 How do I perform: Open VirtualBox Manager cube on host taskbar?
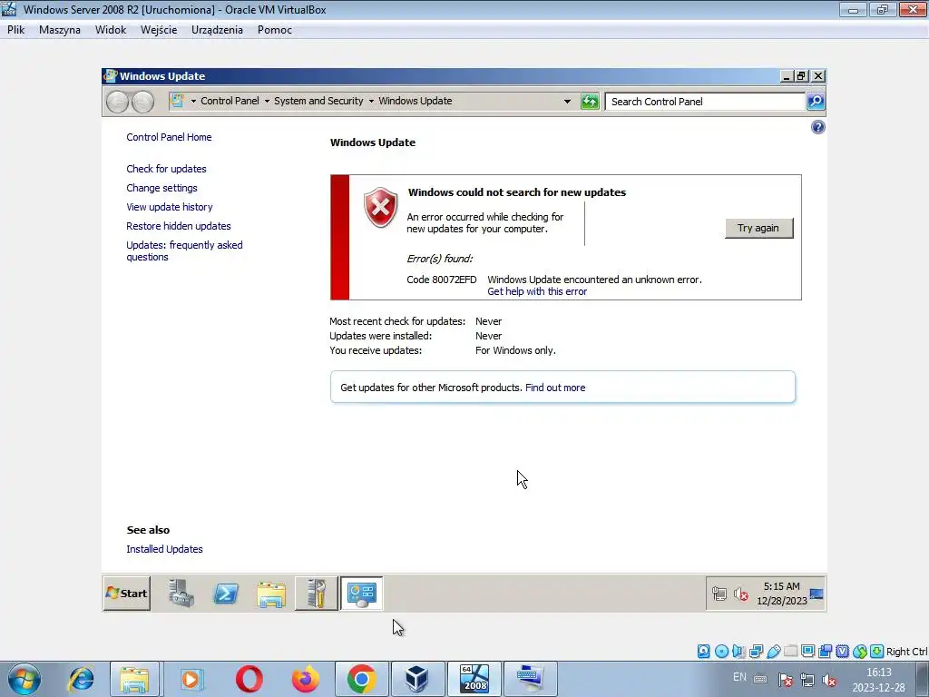click(x=417, y=679)
